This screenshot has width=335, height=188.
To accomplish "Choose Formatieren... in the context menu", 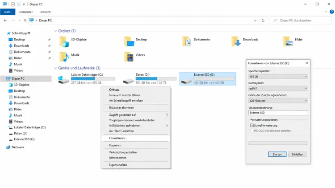I will [136, 138].
